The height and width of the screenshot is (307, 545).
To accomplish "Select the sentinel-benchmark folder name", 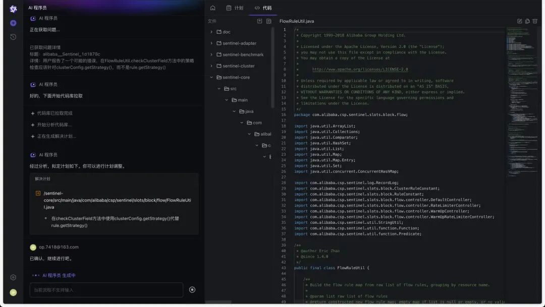I will pyautogui.click(x=243, y=54).
